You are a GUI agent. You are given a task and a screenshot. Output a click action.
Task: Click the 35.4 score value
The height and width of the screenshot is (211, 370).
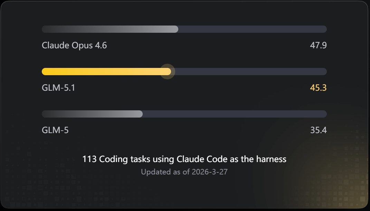coord(318,130)
